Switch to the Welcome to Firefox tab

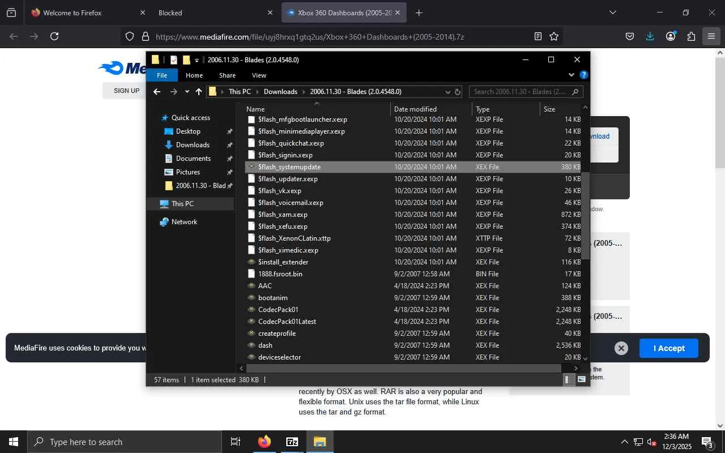point(88,12)
